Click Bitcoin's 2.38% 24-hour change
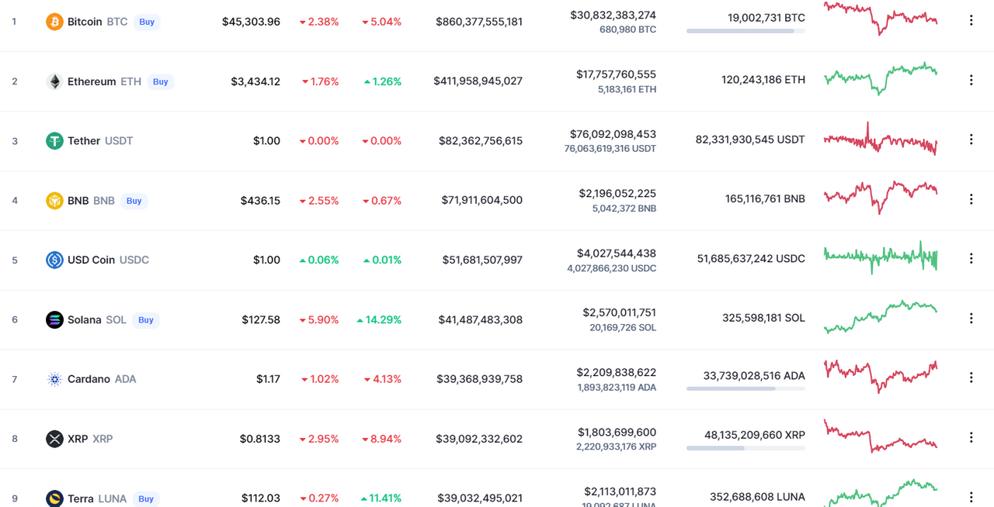Screen dimensions: 994x507 click(319, 22)
